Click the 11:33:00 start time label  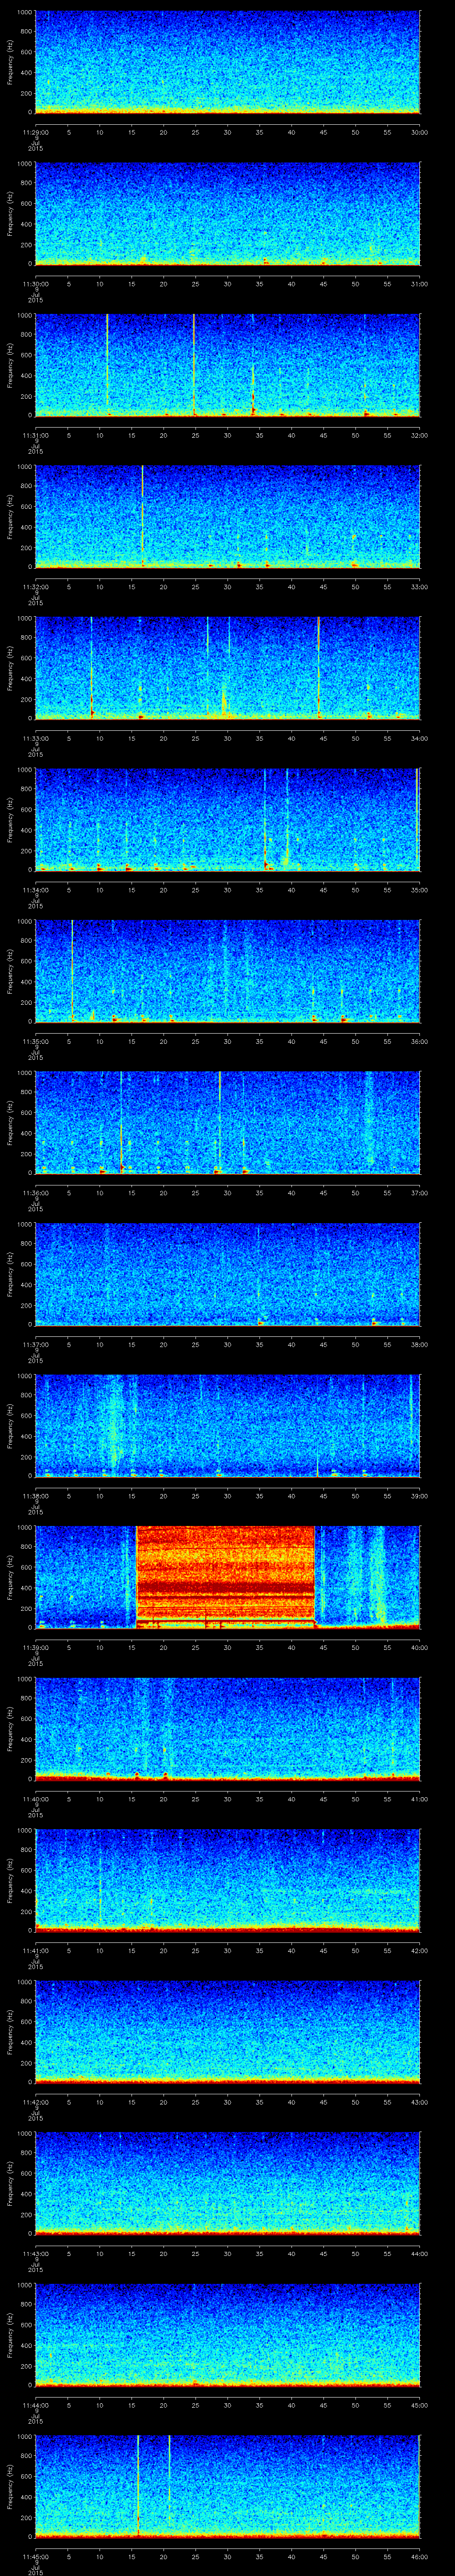pyautogui.click(x=35, y=738)
